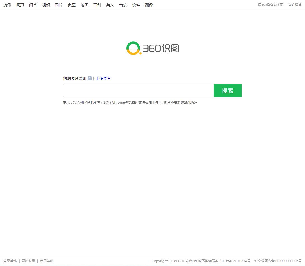Switch to the 音乐 music tab
This screenshot has width=305, height=266.
(123, 5)
